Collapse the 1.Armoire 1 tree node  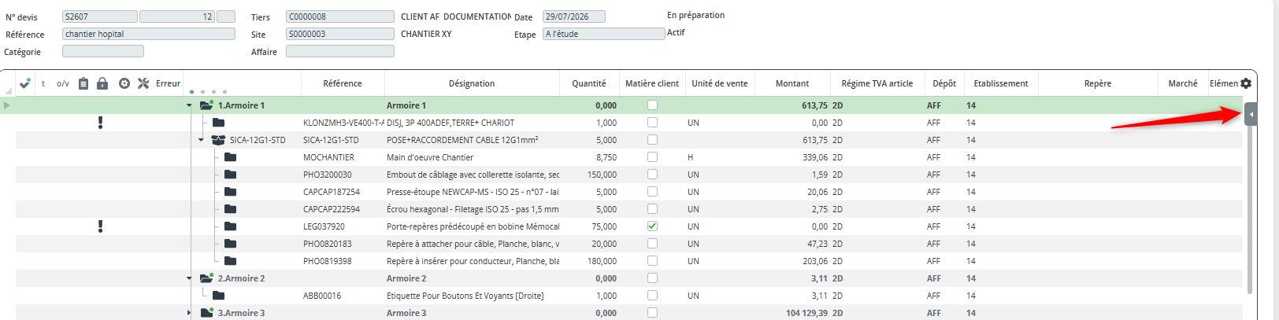pyautogui.click(x=189, y=105)
